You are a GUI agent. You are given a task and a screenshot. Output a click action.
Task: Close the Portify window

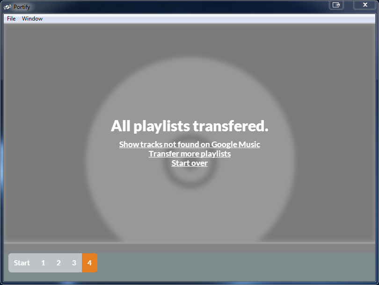365,5
